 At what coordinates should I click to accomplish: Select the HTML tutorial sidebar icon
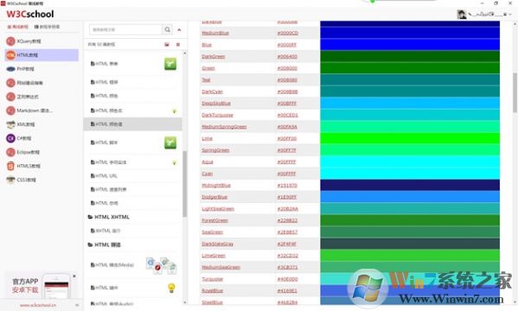coord(10,55)
